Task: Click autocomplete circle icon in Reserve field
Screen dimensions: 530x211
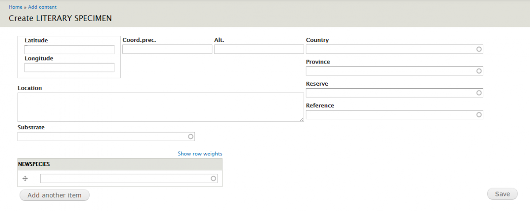Action: (479, 93)
